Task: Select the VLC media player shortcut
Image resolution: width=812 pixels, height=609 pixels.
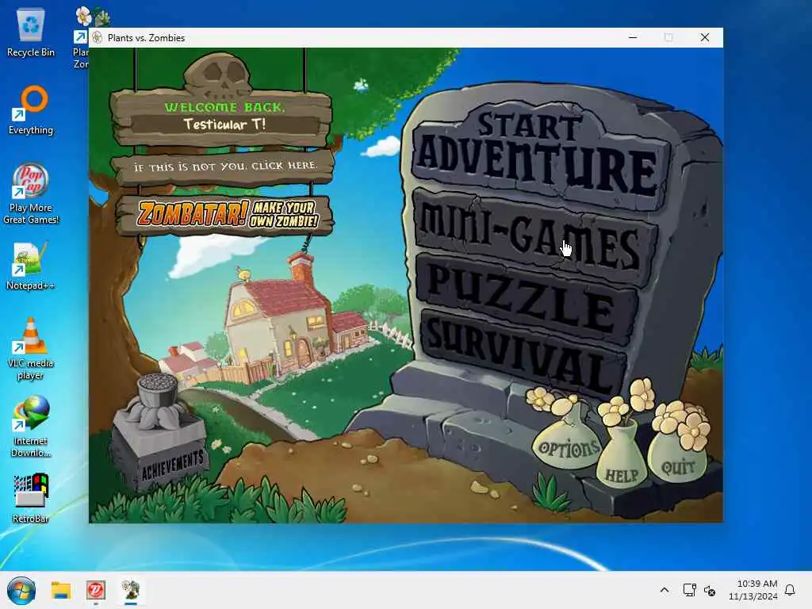Action: tap(31, 349)
